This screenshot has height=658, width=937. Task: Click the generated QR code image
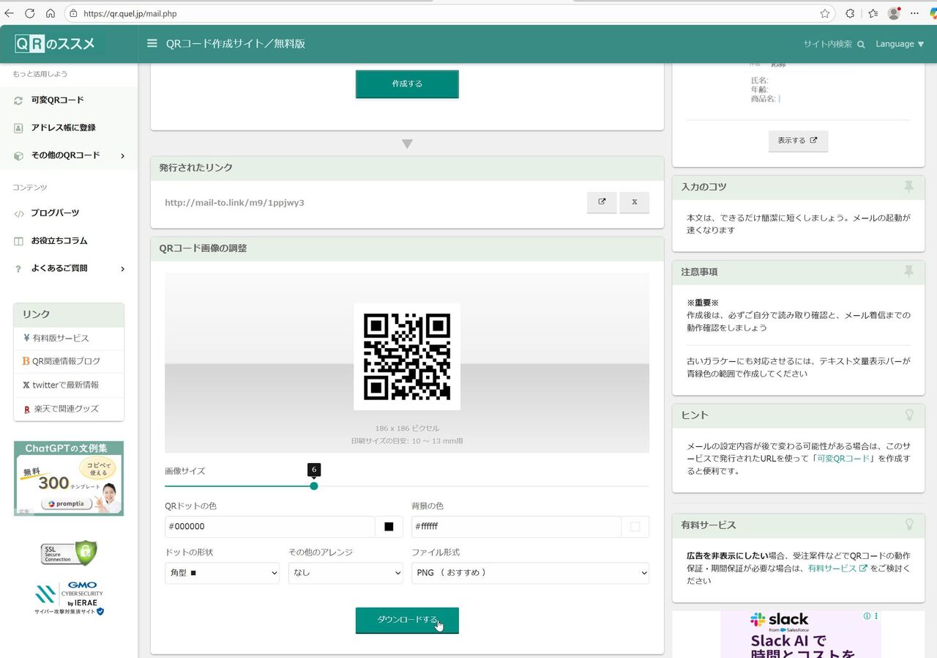click(407, 357)
